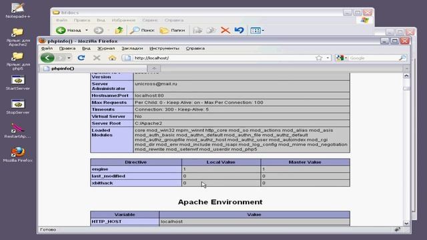Open Firefox Инструменты menu
Viewport: 427px width, 240px height.
[164, 48]
